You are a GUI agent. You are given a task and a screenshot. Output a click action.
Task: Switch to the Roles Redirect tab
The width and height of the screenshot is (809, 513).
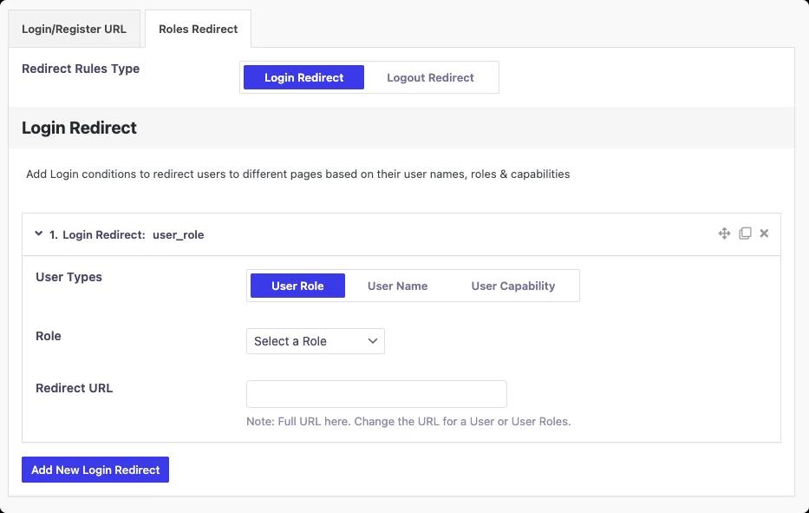point(198,29)
